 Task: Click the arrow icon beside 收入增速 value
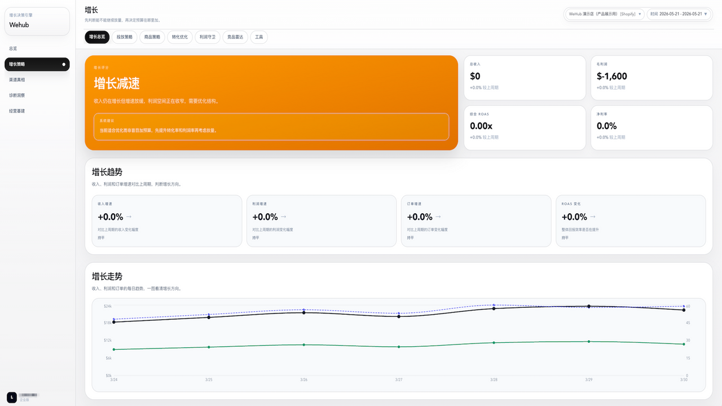tap(129, 217)
